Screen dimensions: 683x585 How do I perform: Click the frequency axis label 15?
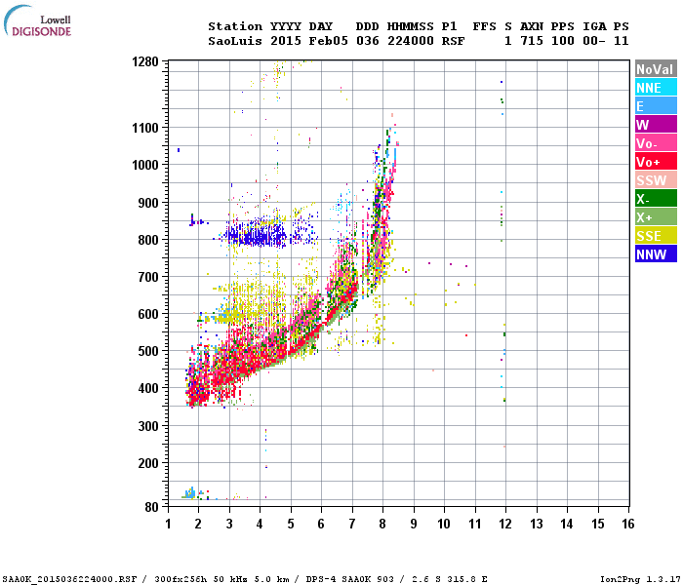[597, 524]
